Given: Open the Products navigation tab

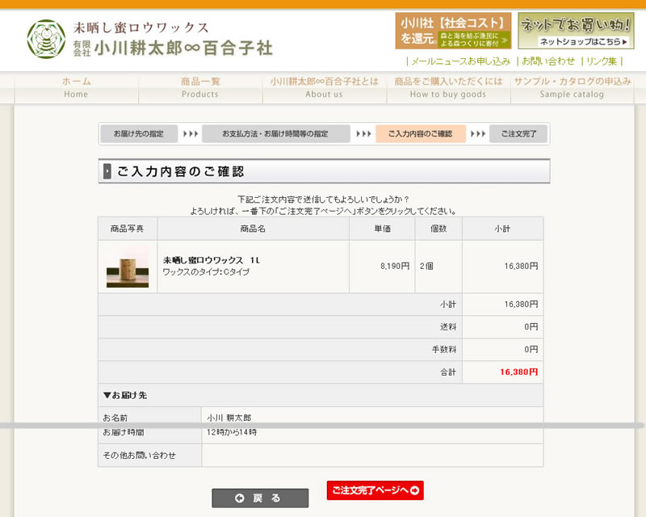Looking at the screenshot, I should pyautogui.click(x=200, y=87).
